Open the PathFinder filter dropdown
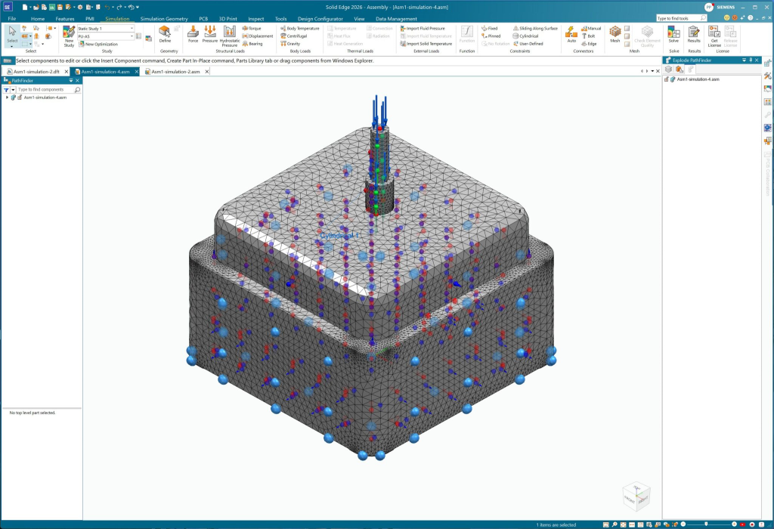This screenshot has width=774, height=529. click(x=13, y=90)
